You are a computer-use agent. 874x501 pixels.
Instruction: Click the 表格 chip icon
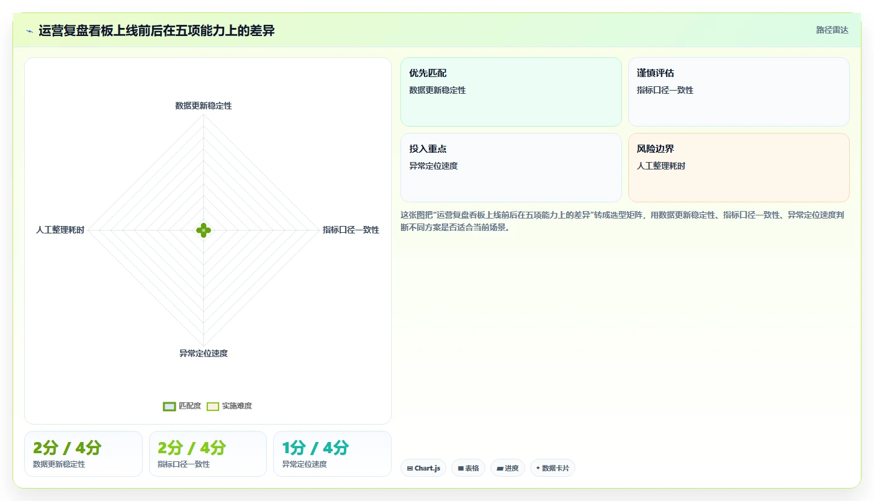(461, 469)
